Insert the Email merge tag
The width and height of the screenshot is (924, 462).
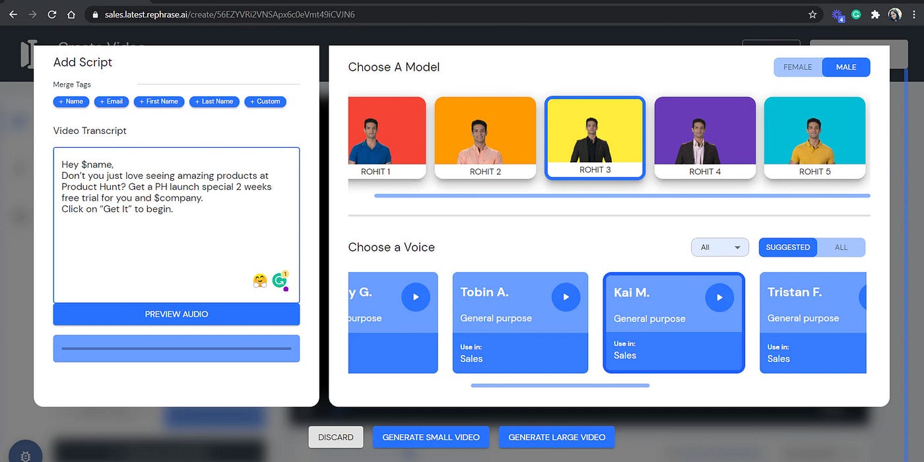[x=111, y=102]
